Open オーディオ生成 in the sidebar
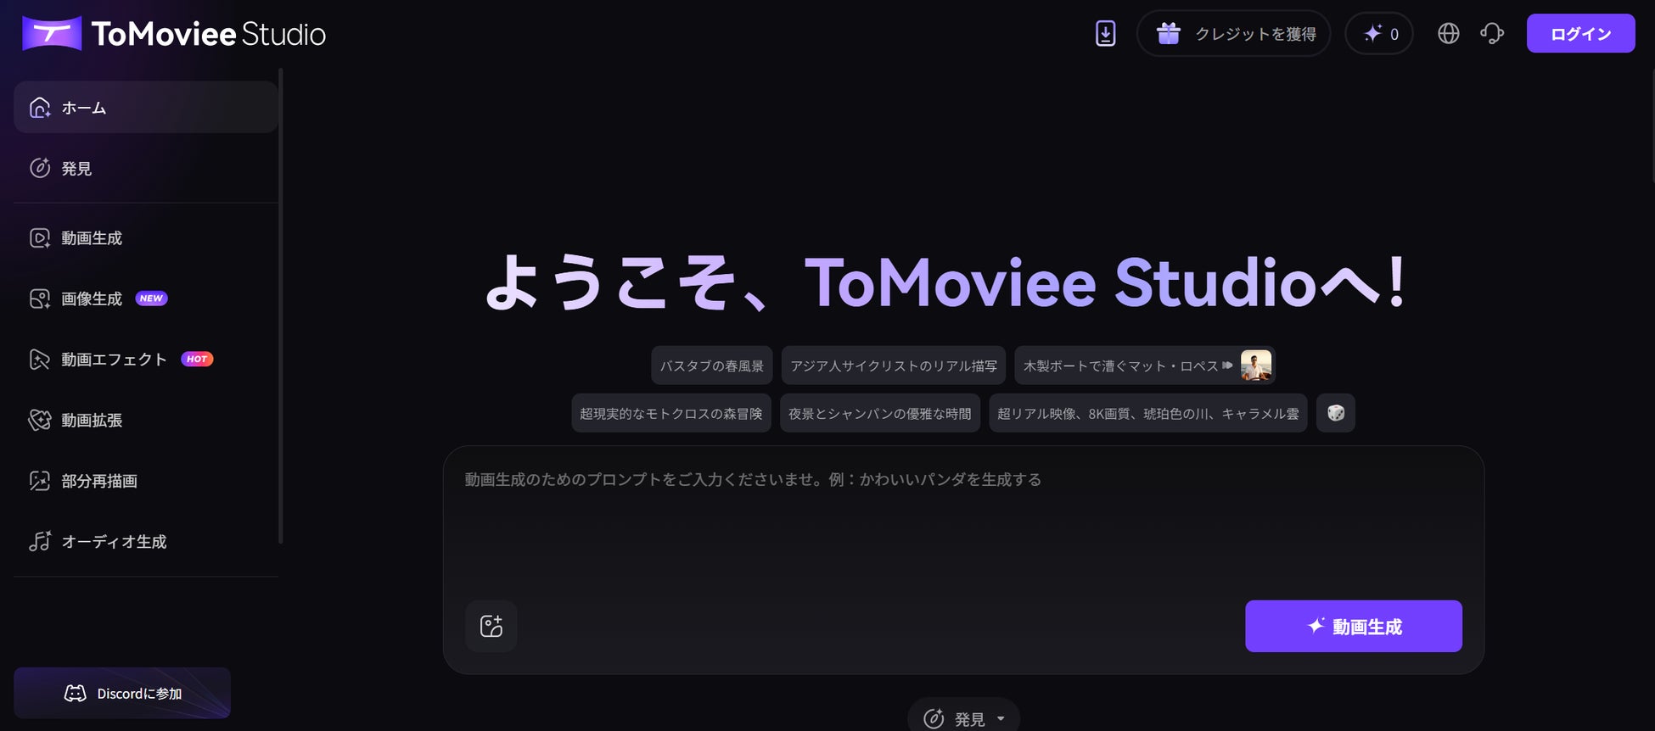1655x731 pixels. point(146,541)
